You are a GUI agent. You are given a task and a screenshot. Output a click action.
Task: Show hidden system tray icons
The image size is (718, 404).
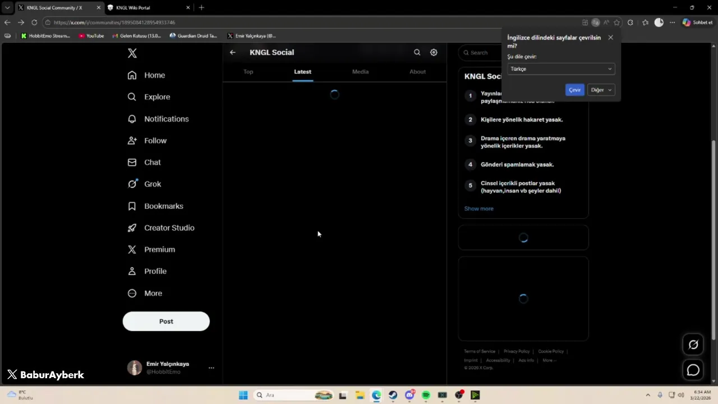[x=648, y=395]
